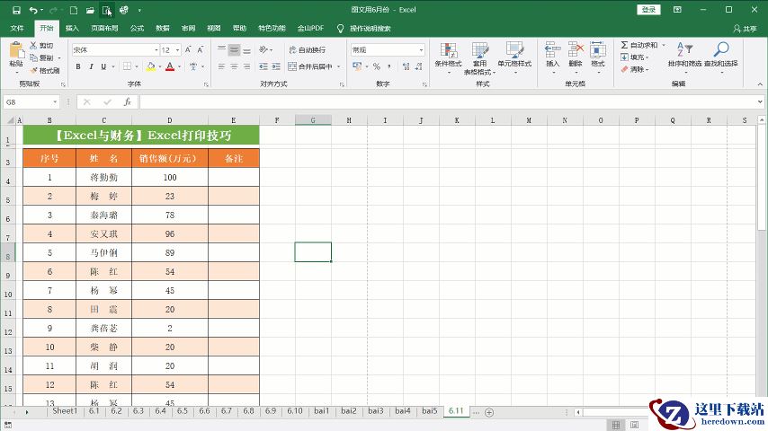Switch to the 公式 Formulas tab

pyautogui.click(x=137, y=29)
